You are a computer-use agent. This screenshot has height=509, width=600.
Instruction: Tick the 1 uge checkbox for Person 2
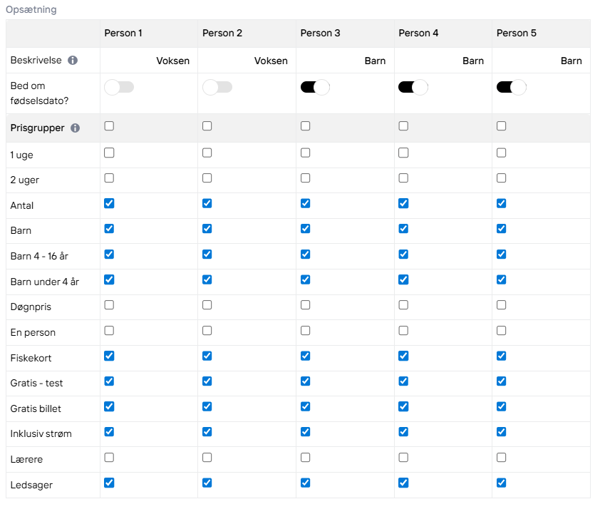coord(207,153)
